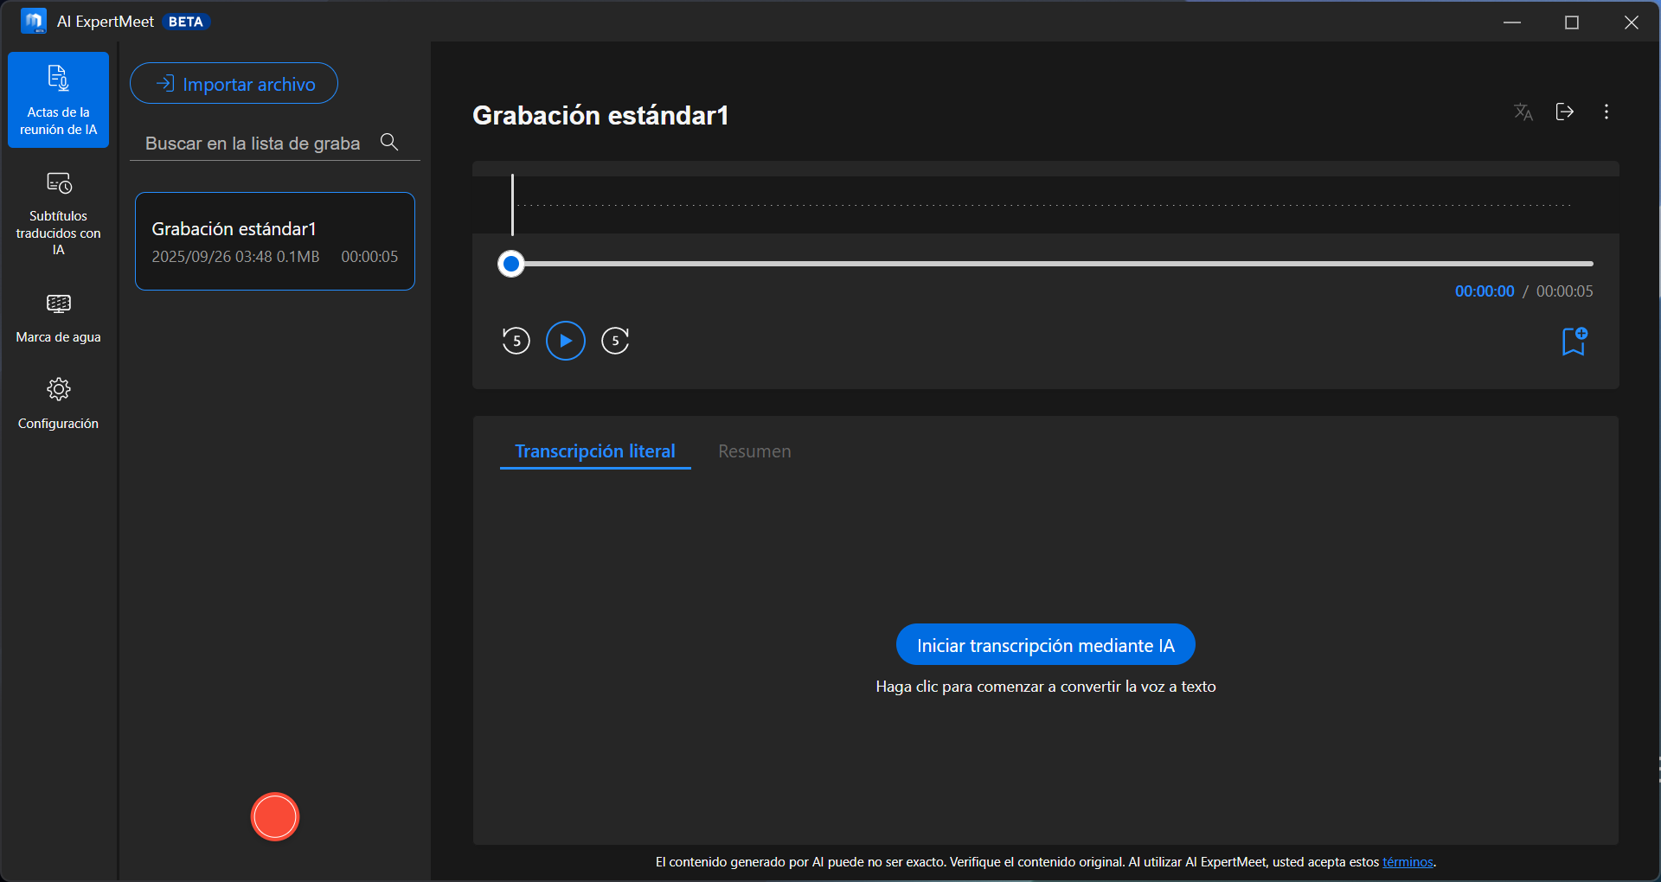Click the export recording icon

(x=1564, y=112)
